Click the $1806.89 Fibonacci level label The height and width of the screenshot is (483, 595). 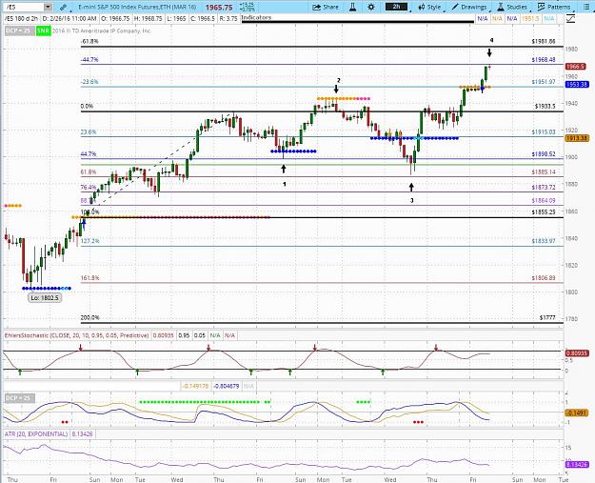544,278
